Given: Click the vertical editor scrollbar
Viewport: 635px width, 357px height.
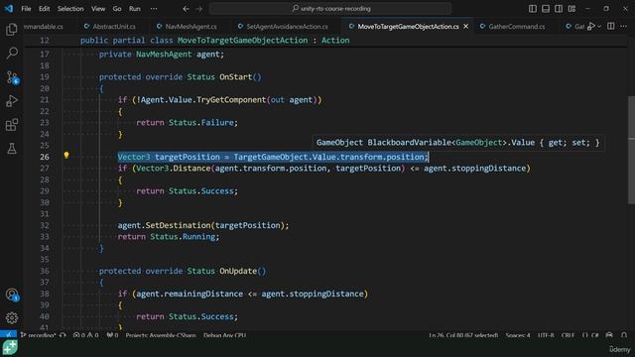Looking at the screenshot, I should pos(631,150).
